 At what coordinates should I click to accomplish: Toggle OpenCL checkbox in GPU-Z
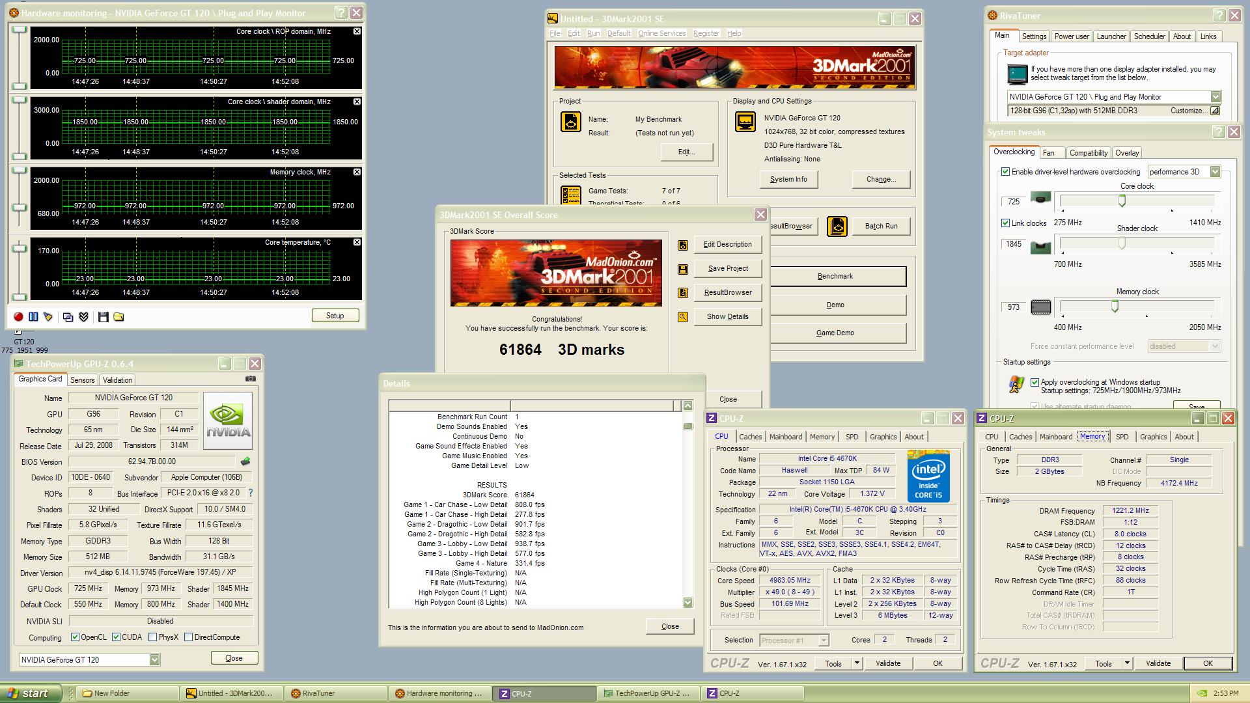click(x=75, y=637)
